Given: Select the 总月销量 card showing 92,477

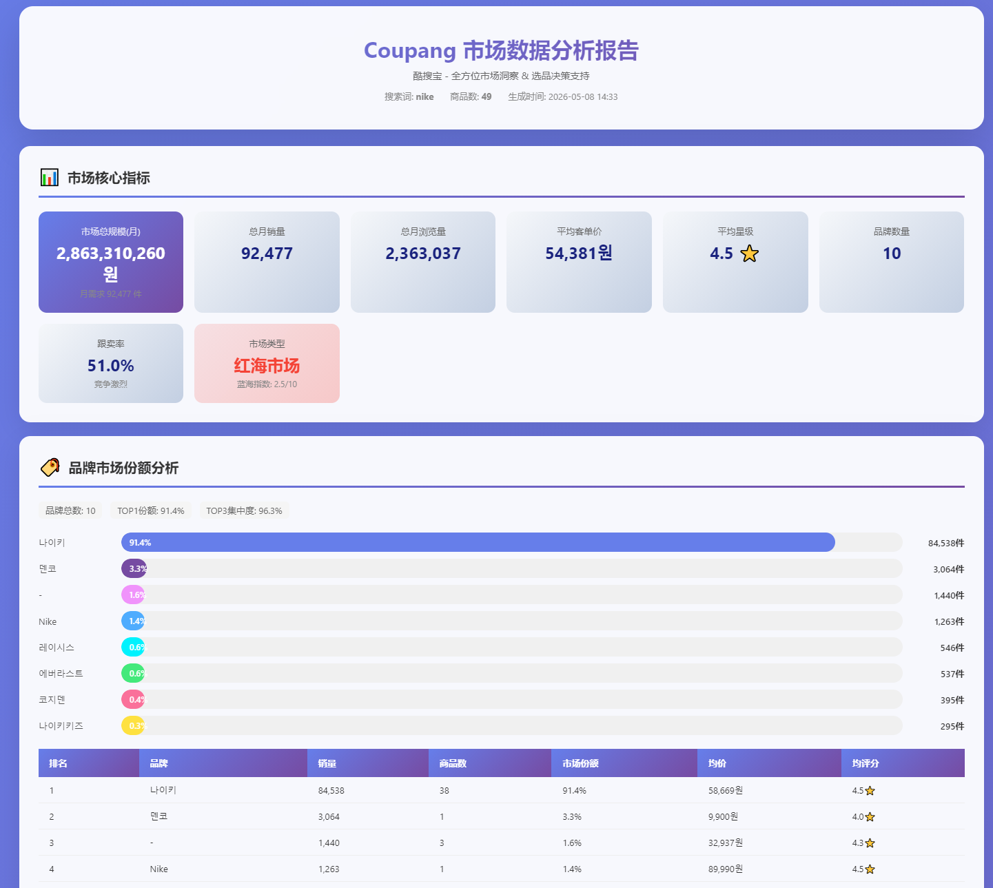Looking at the screenshot, I should [x=267, y=262].
